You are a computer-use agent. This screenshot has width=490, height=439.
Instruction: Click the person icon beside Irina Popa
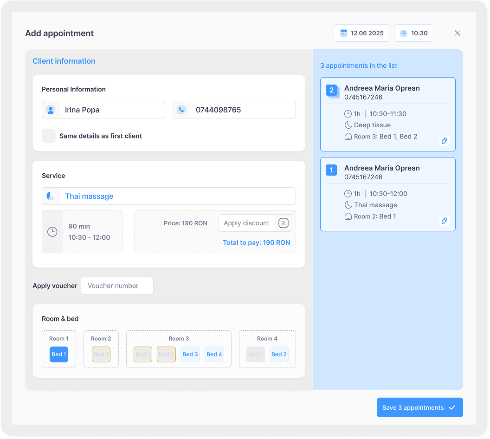point(51,110)
